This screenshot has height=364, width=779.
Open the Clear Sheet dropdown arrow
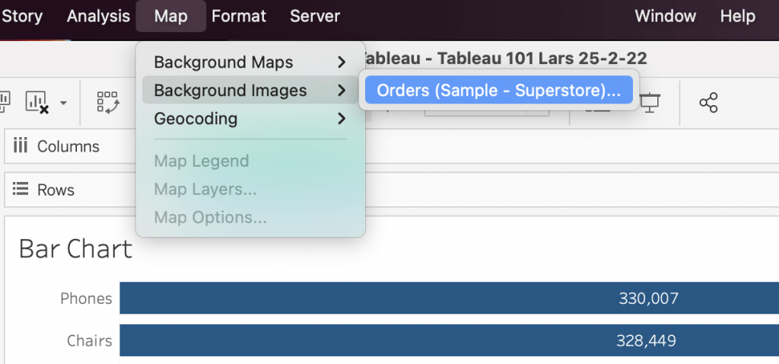[x=64, y=103]
